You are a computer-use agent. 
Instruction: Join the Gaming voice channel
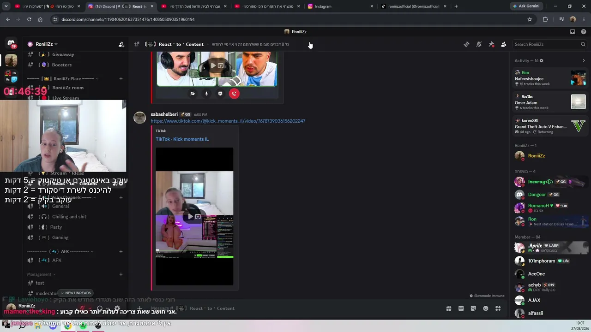[60, 237]
